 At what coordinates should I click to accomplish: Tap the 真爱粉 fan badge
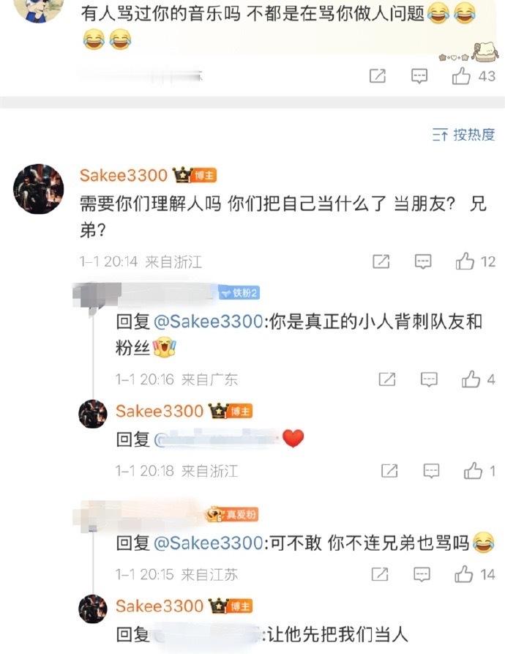(x=233, y=514)
